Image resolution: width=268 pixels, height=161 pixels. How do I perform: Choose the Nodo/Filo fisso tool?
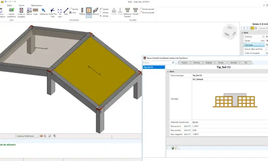(x=52, y=13)
